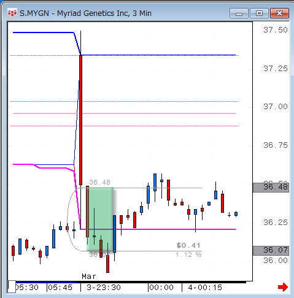Screen dimensions: 294x298
Task: Minimize the S.MYGN chart window
Action: pos(239,13)
